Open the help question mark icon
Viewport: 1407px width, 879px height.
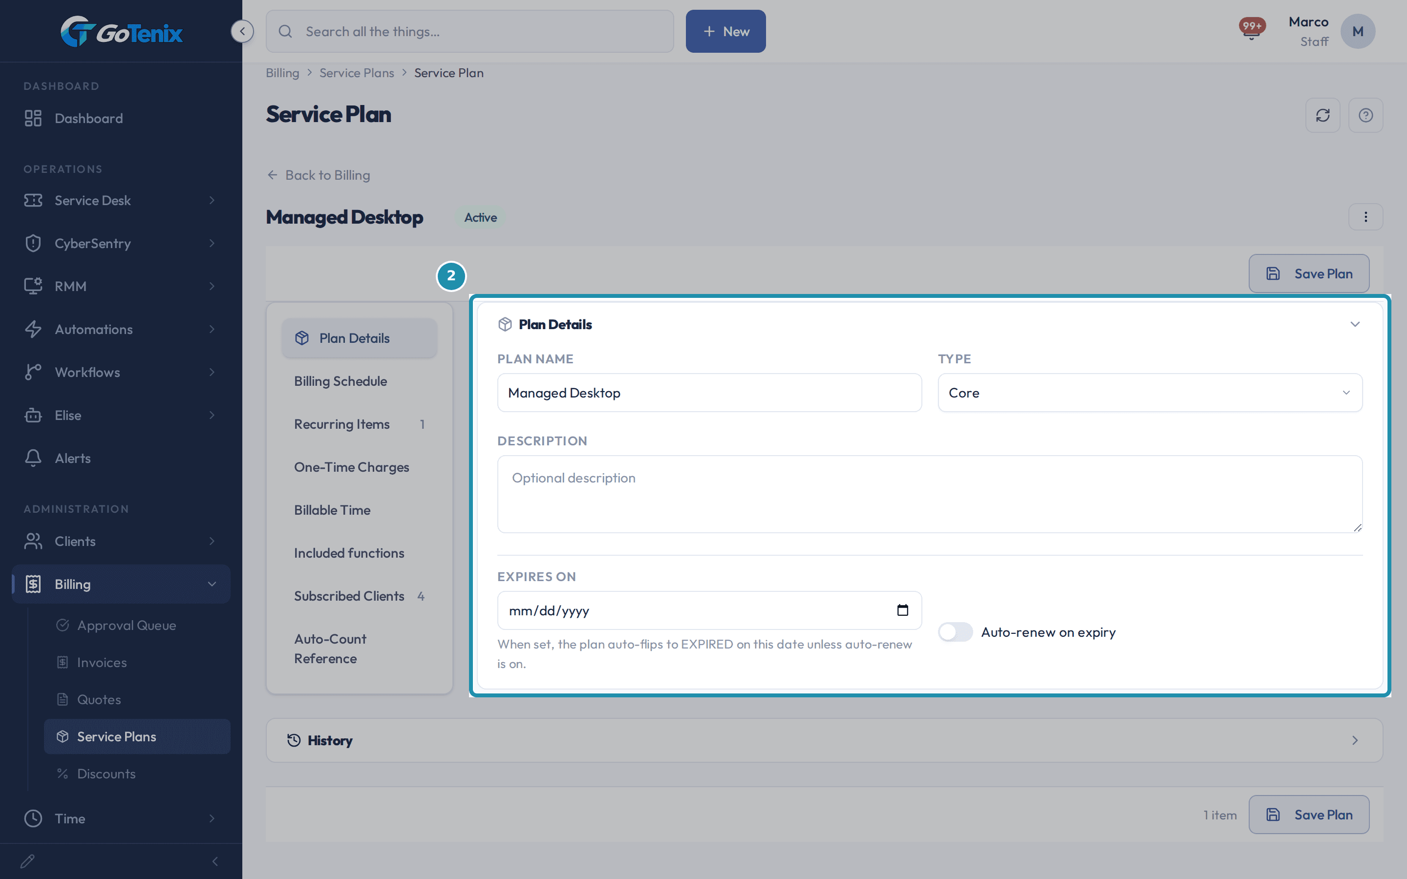coord(1366,115)
